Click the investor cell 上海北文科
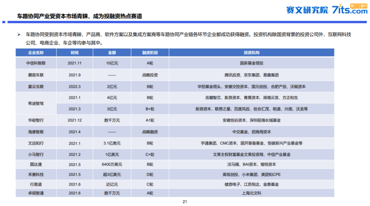 pos(252,193)
